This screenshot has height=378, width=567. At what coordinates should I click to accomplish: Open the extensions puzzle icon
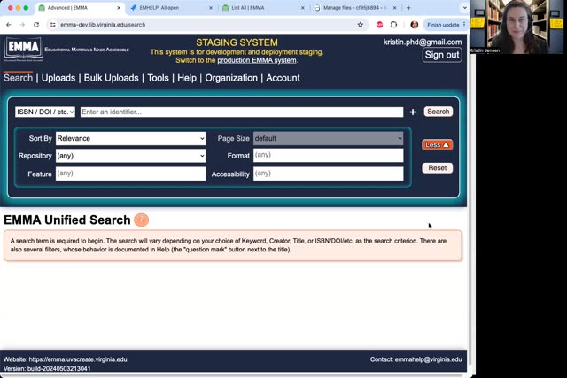click(393, 25)
